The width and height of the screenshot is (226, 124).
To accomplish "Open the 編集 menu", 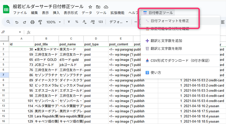I will (x=35, y=13).
